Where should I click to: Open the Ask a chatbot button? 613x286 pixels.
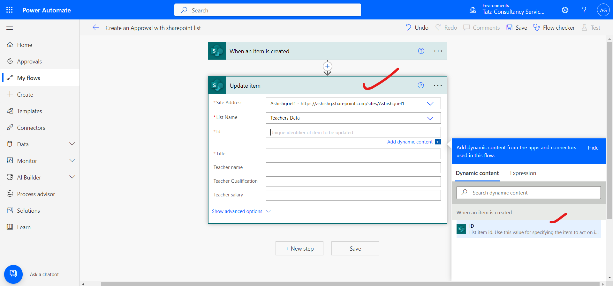13,274
